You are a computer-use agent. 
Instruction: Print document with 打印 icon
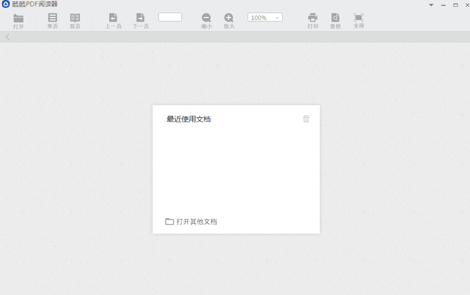pos(313,20)
